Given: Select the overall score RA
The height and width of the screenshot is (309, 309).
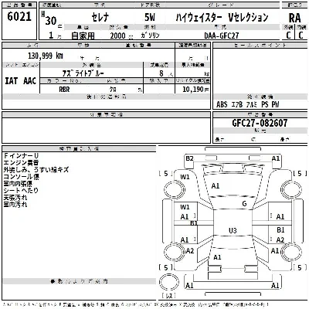Looking at the screenshot, I should tap(294, 19).
